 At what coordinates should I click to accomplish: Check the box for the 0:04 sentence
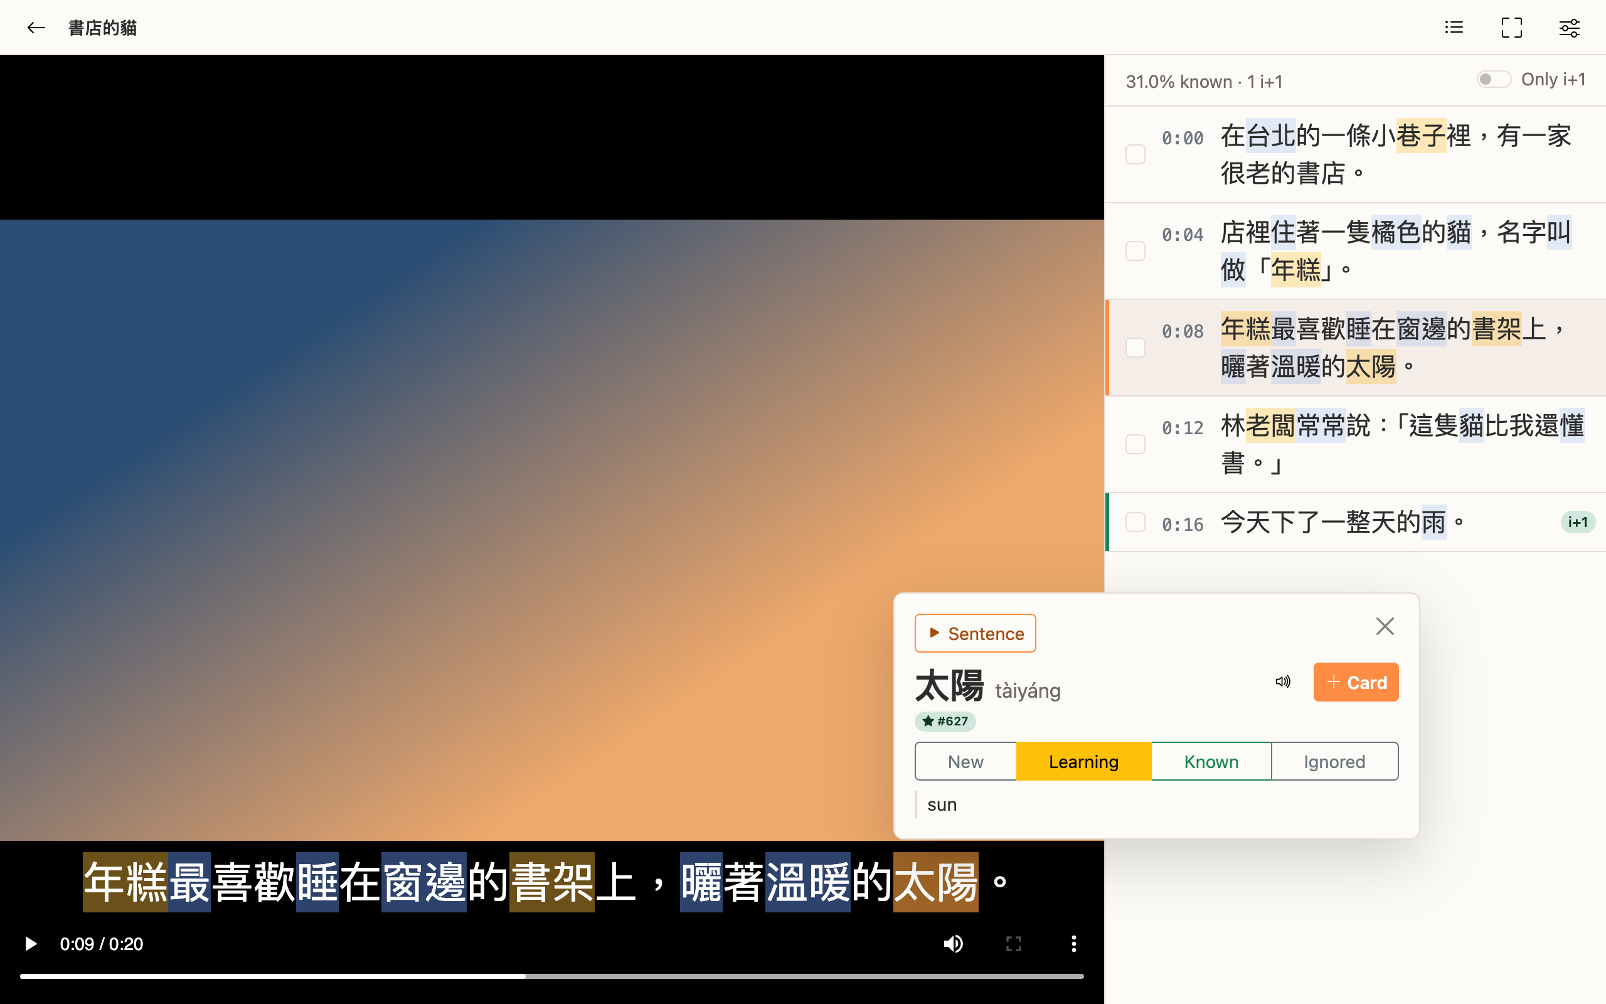[x=1135, y=251]
